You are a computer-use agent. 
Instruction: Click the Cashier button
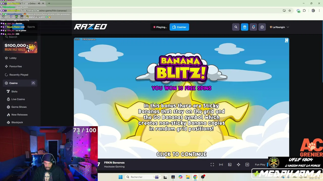coord(179,27)
